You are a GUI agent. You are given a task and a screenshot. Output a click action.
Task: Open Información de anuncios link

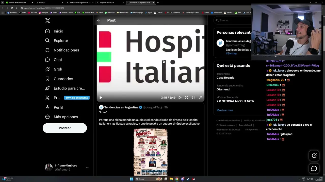tap(228, 130)
